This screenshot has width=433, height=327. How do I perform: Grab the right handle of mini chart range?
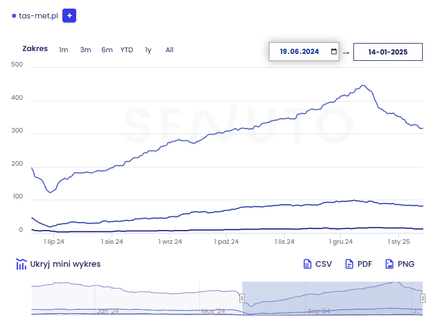(423, 298)
